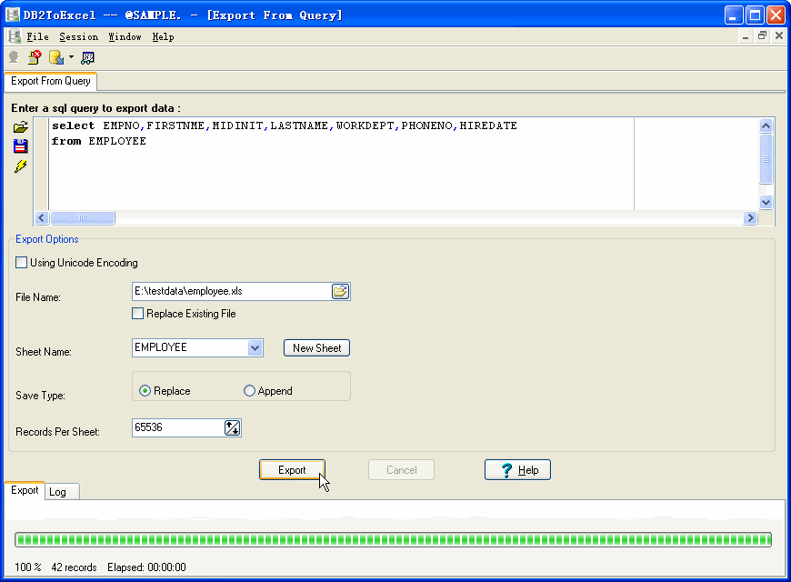Viewport: 791px width, 582px height.
Task: Click the export progress bar
Action: (394, 539)
